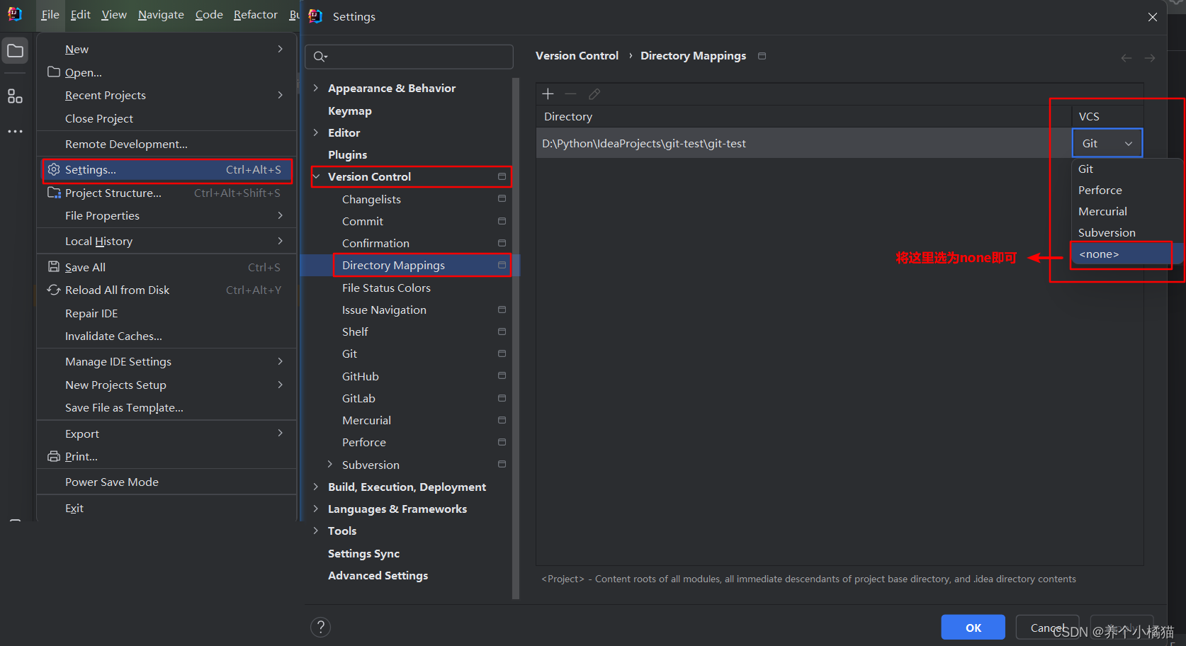Click the search magnifier in Settings search
The image size is (1186, 646).
[320, 57]
